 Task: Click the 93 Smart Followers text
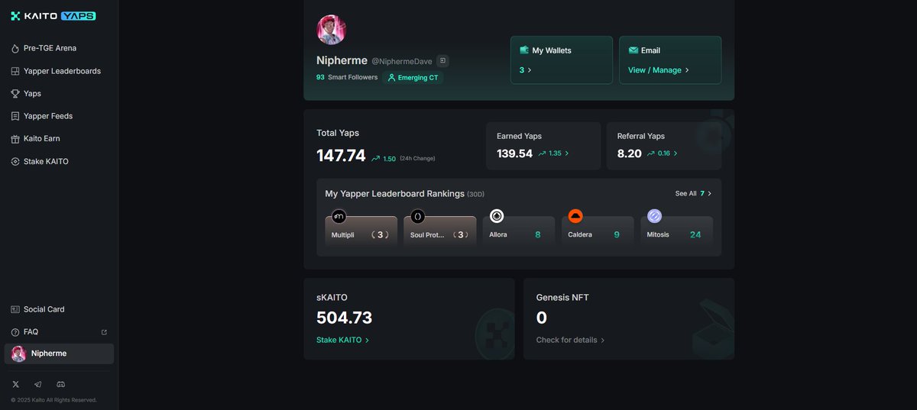347,77
